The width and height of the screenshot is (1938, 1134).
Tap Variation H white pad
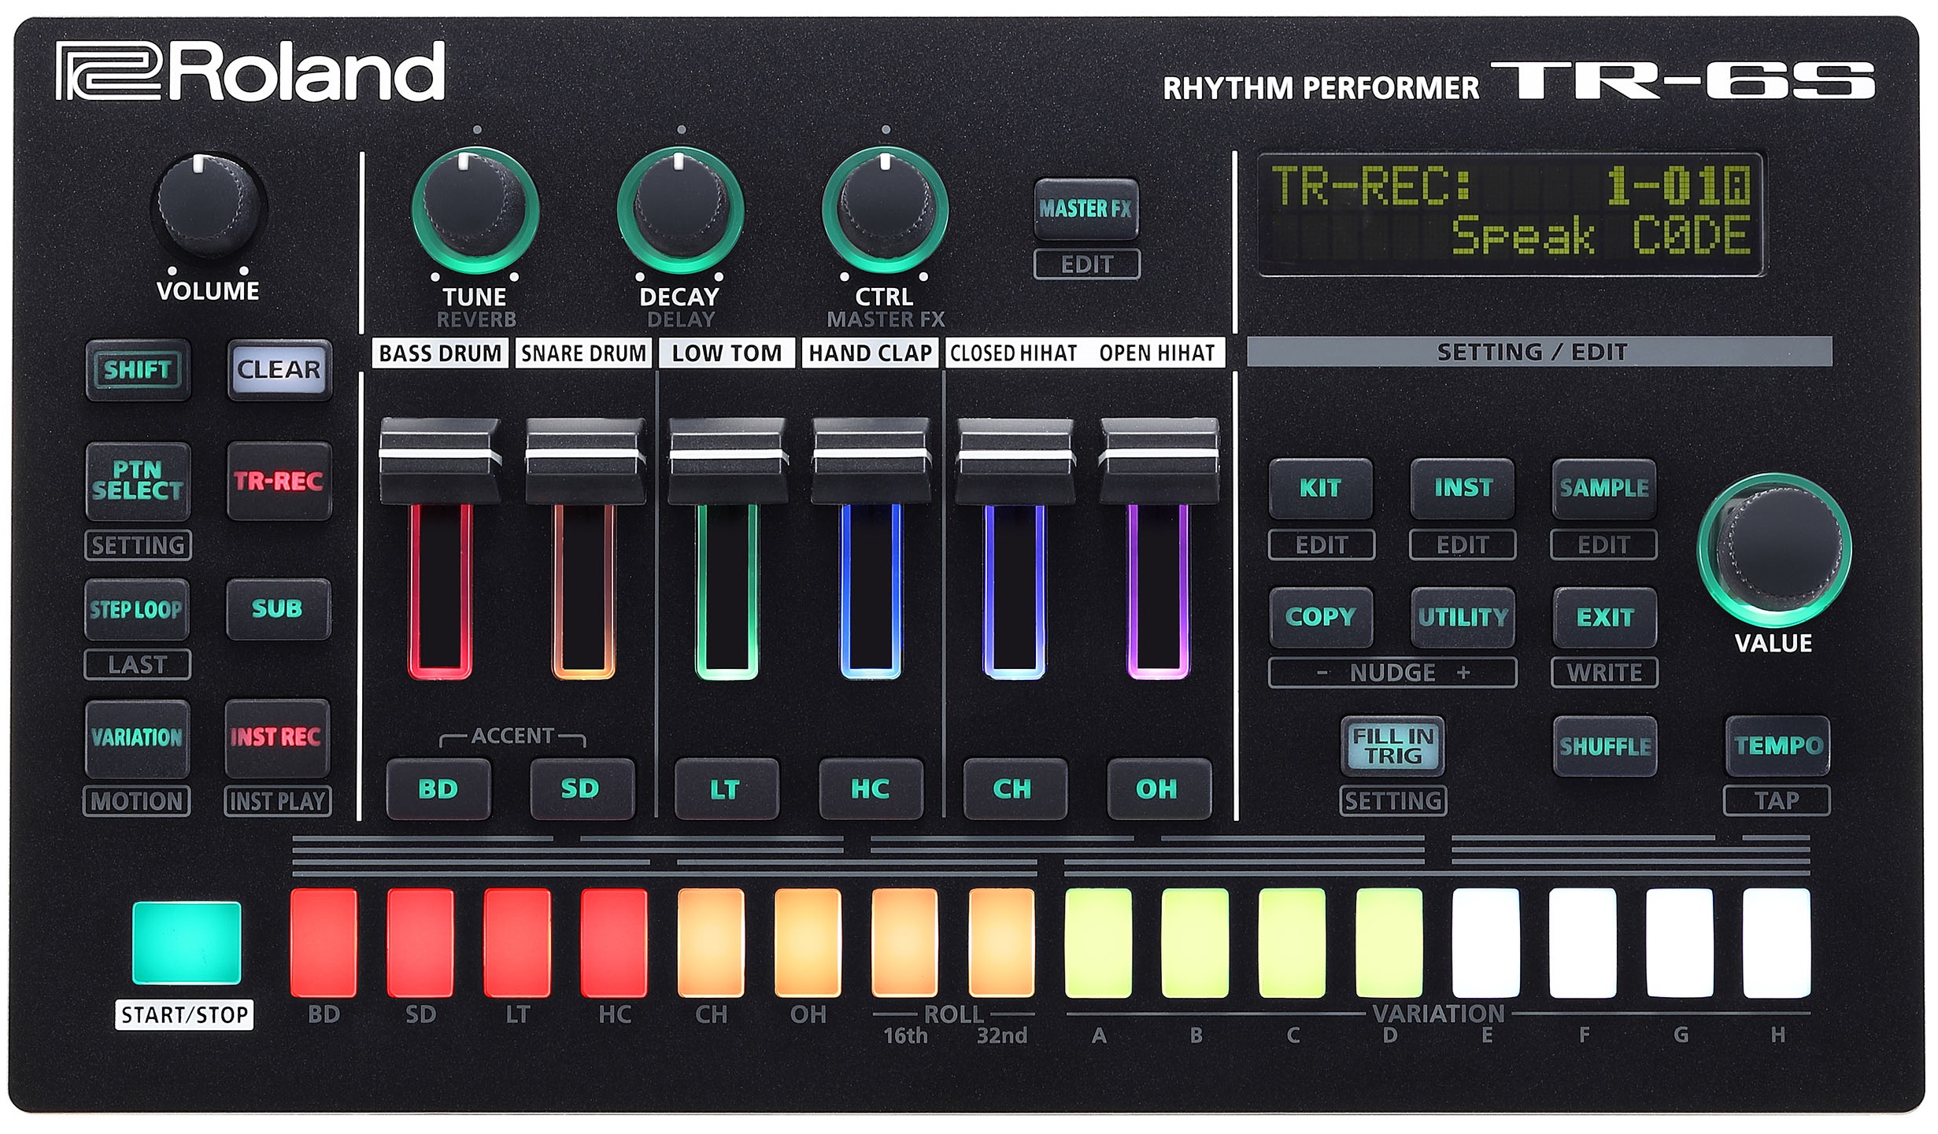[1777, 943]
